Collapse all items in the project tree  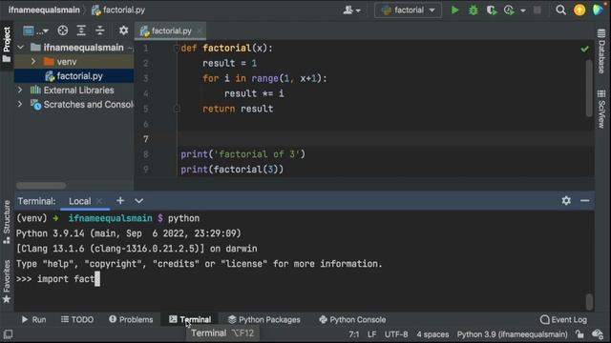coord(99,30)
